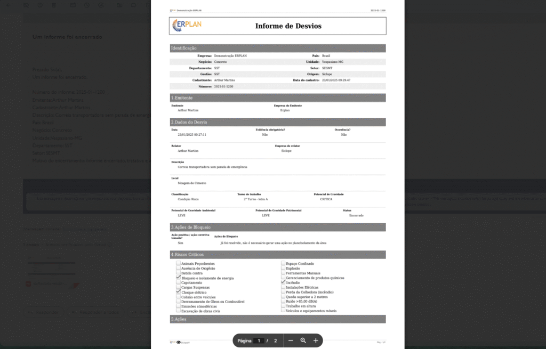
Task: Edit the current page number field
Action: pyautogui.click(x=259, y=340)
